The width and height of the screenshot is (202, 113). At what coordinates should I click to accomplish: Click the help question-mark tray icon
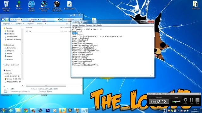pyautogui.click(x=164, y=110)
